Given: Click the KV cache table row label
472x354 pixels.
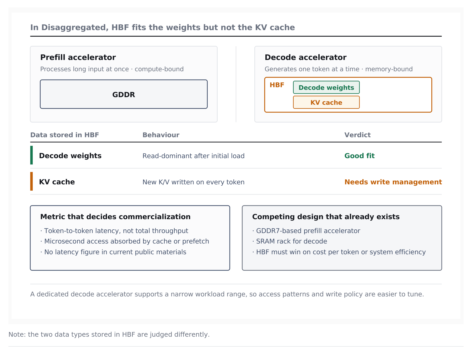Looking at the screenshot, I should pyautogui.click(x=57, y=182).
